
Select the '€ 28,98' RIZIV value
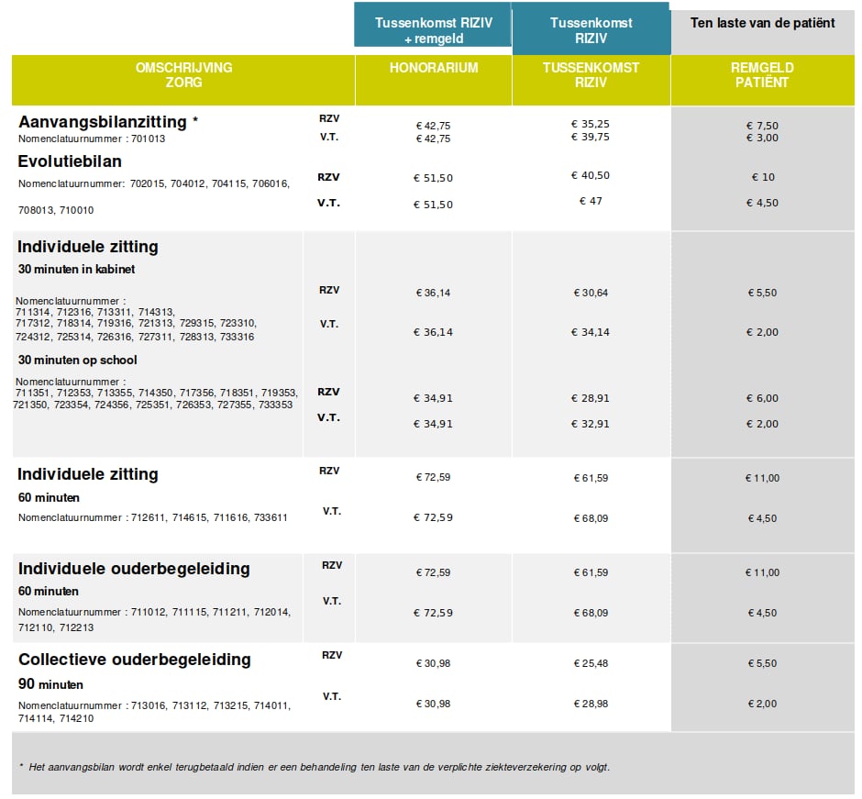(x=591, y=704)
